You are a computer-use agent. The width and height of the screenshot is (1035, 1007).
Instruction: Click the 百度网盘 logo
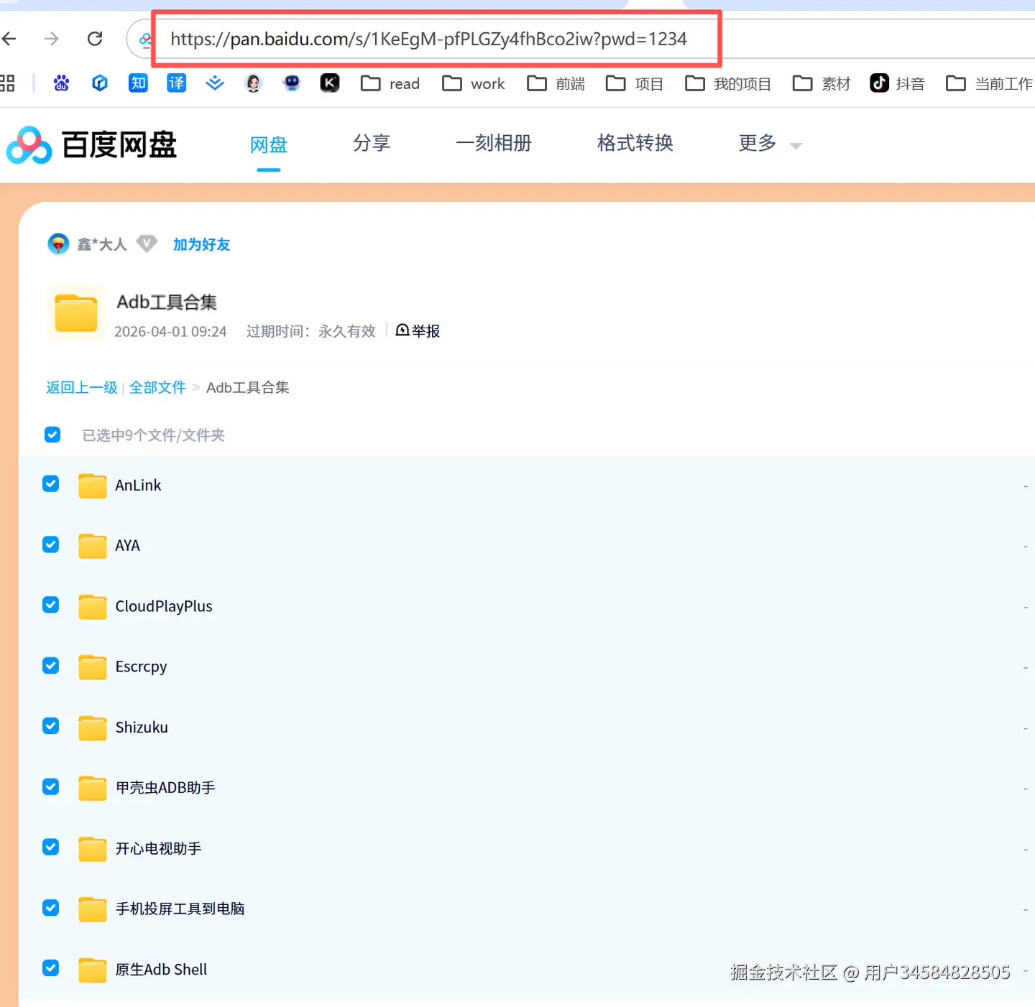[91, 145]
